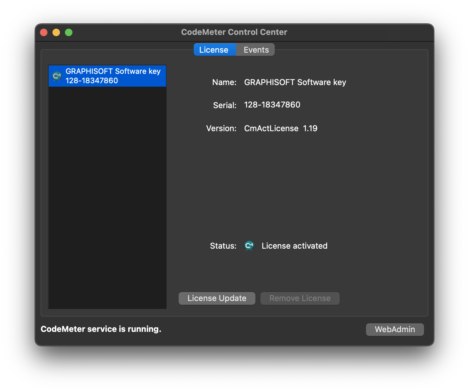
Task: Click the name value GRAPHISOFT Software key
Action: (x=295, y=82)
